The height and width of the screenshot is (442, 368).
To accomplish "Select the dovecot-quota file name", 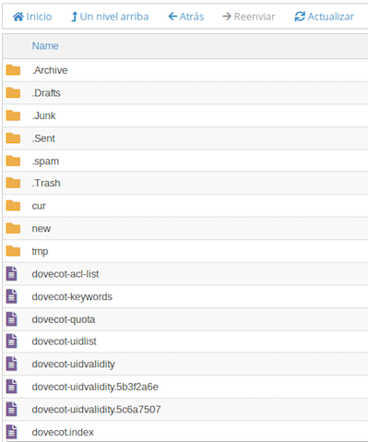I will coord(64,319).
